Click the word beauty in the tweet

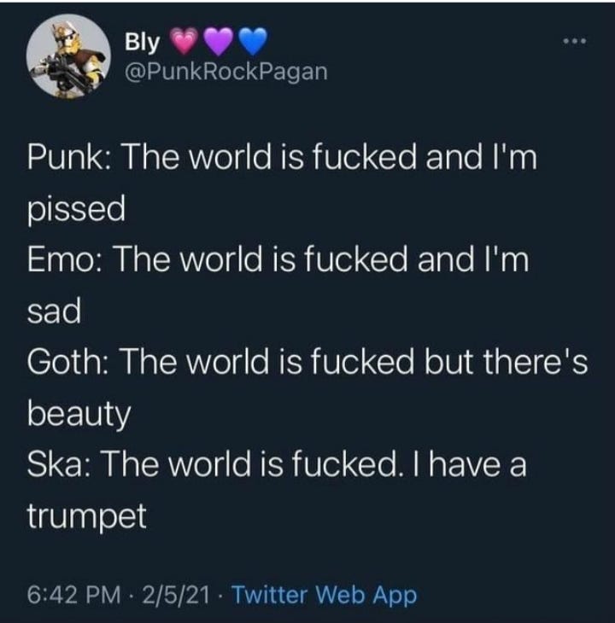(x=79, y=415)
